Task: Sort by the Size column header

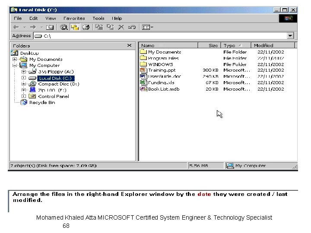Action: click(209, 45)
